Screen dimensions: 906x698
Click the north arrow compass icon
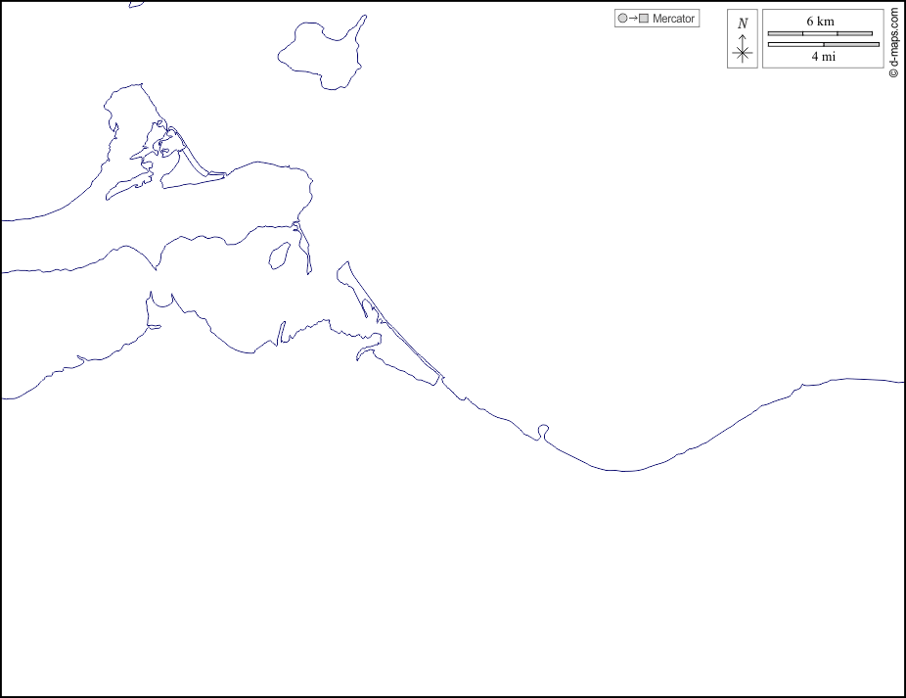point(743,40)
